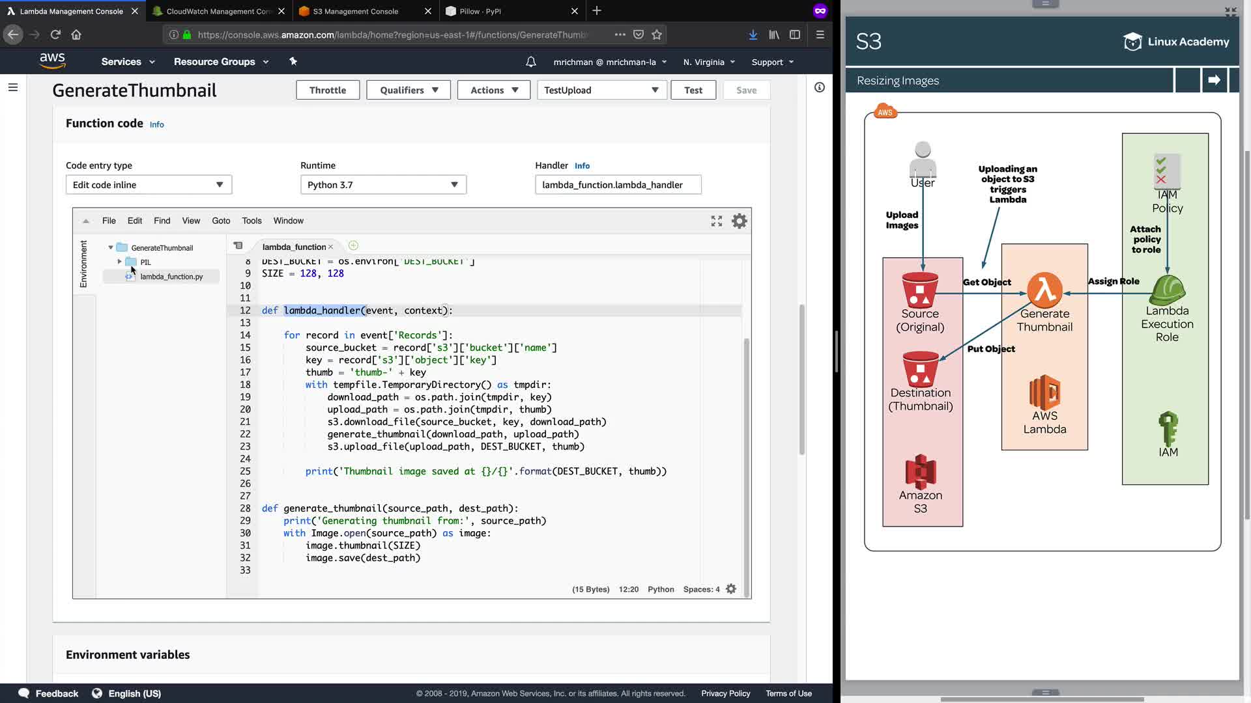Click the Throttle button
This screenshot has width=1251, height=703.
pos(327,90)
